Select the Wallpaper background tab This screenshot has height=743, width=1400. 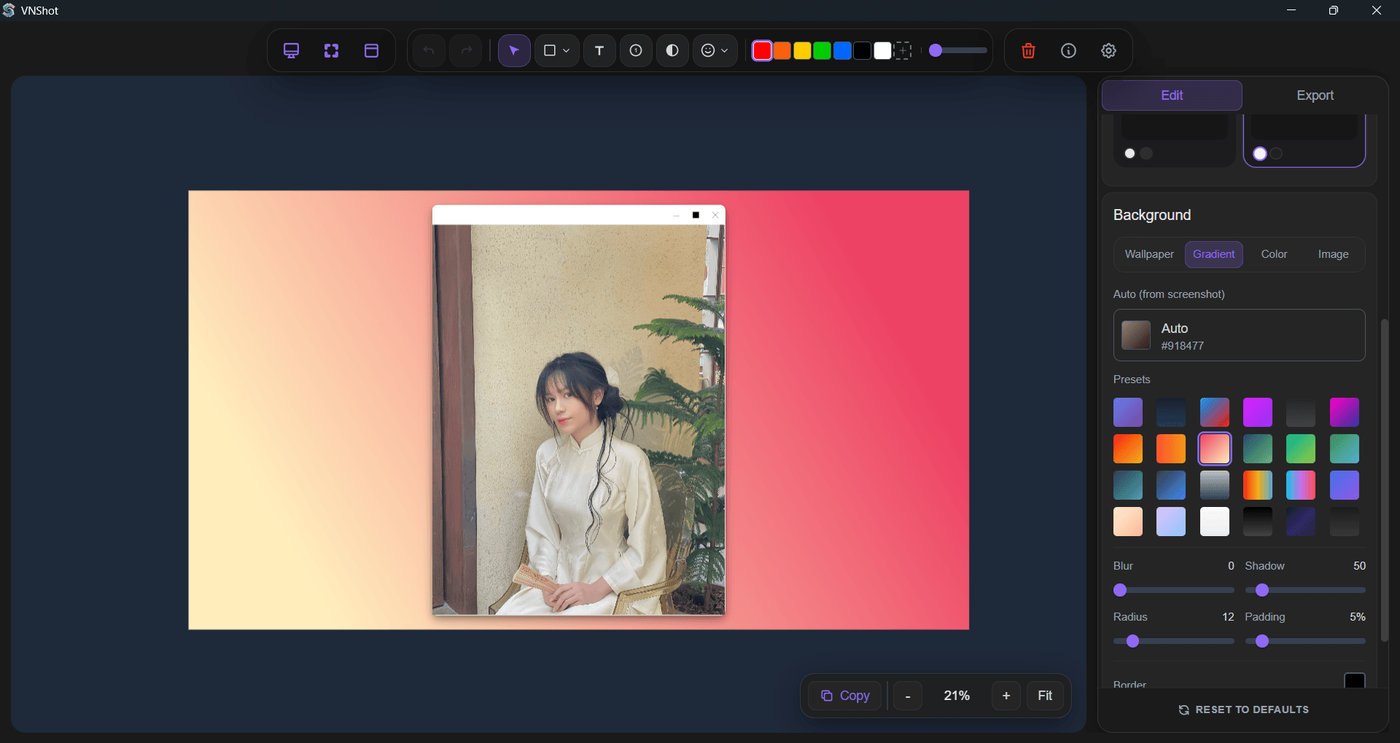[x=1149, y=254]
